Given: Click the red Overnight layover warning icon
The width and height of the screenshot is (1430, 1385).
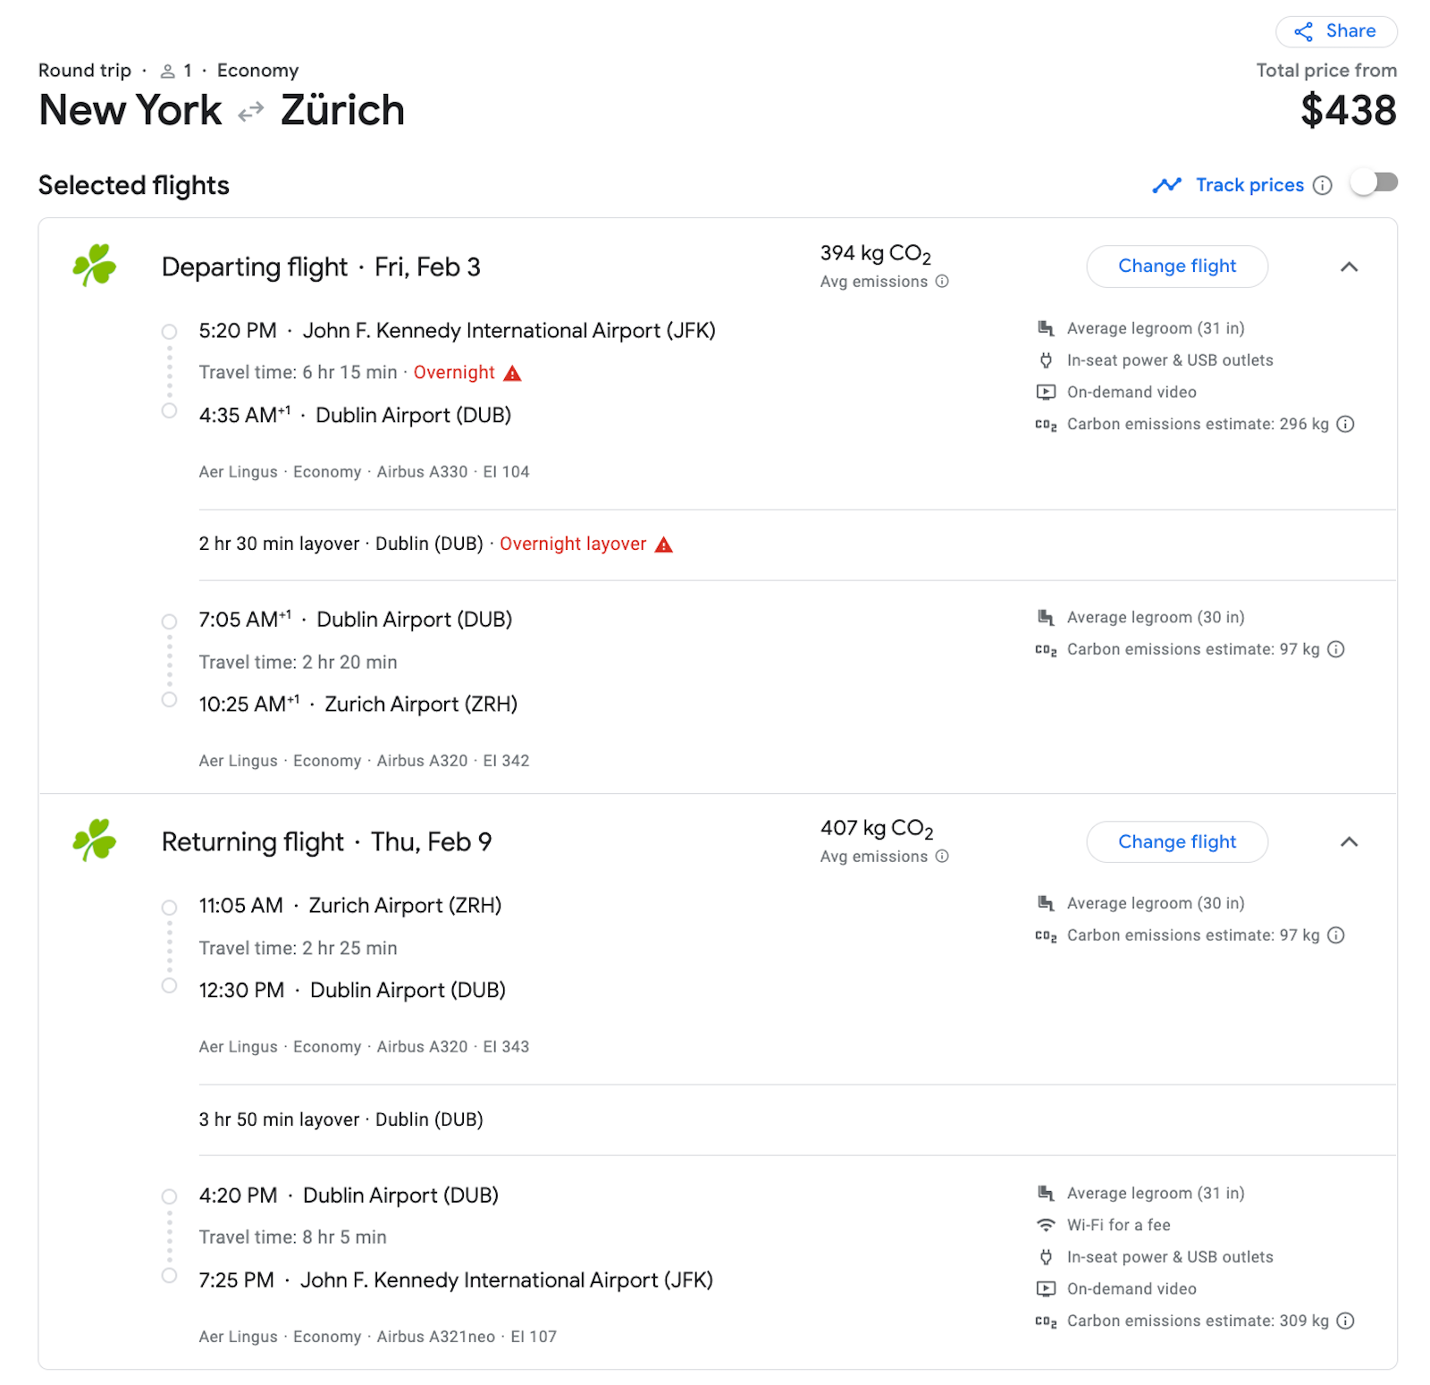Looking at the screenshot, I should [663, 545].
